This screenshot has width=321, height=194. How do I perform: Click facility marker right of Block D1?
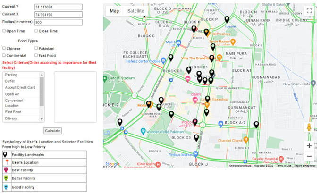(x=189, y=70)
